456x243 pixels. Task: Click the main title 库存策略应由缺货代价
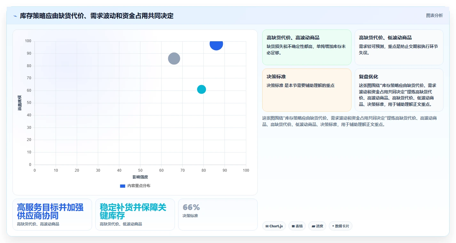(97, 16)
